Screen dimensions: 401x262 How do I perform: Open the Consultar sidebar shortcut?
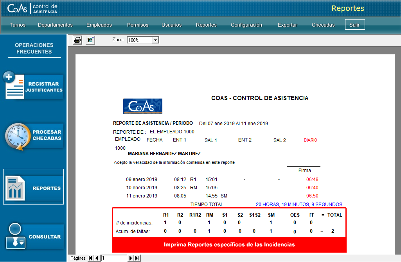pos(34,237)
